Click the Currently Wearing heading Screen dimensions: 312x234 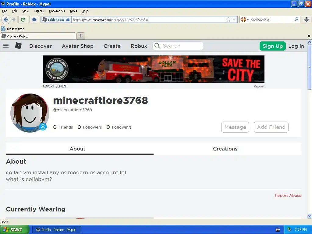click(36, 209)
